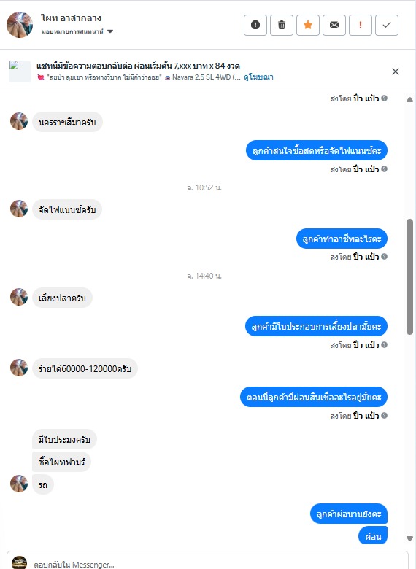This screenshot has width=416, height=569.
Task: Dismiss the ad reply banner
Action: coord(396,71)
